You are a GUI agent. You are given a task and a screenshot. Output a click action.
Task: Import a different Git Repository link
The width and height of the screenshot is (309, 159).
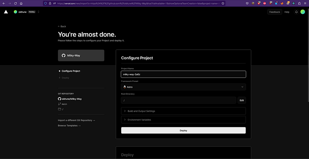pyautogui.click(x=76, y=120)
